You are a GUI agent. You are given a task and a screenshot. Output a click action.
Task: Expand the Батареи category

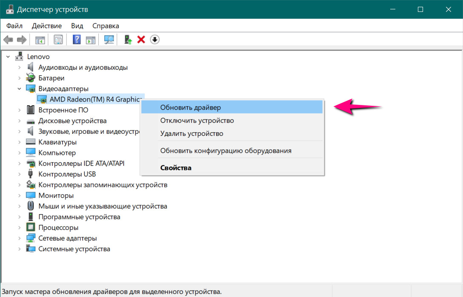click(x=19, y=78)
